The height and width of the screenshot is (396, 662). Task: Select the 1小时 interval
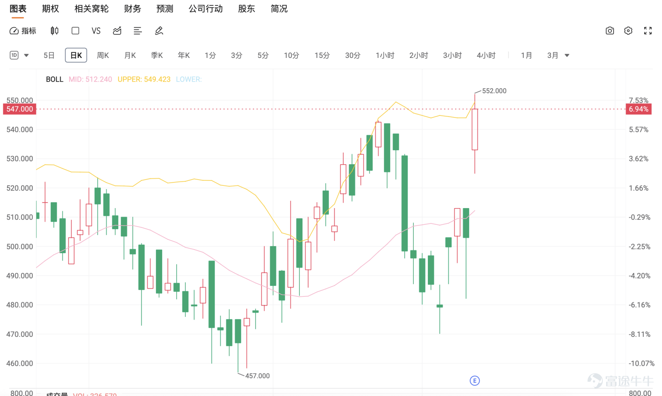click(385, 55)
